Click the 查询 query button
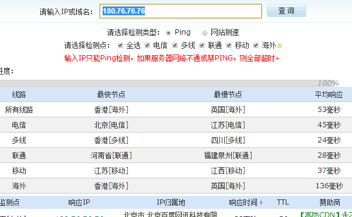The height and width of the screenshot is (217, 352). tap(286, 11)
